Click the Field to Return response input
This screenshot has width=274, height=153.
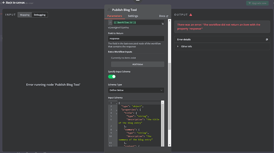tap(136, 39)
